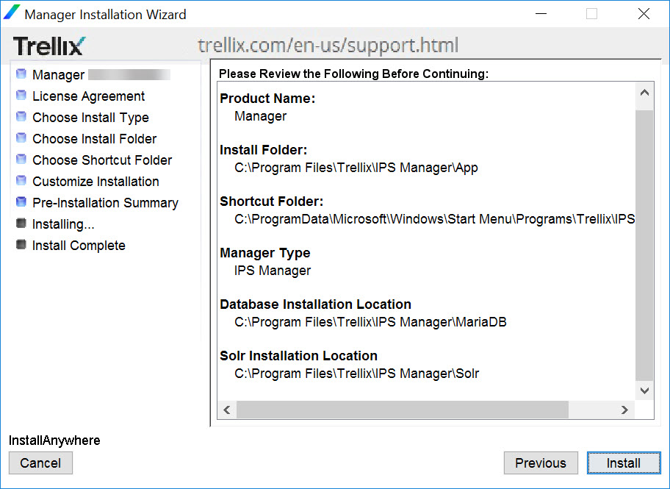The height and width of the screenshot is (489, 670).
Task: Click the Install Complete step bullet icon
Action: [21, 245]
